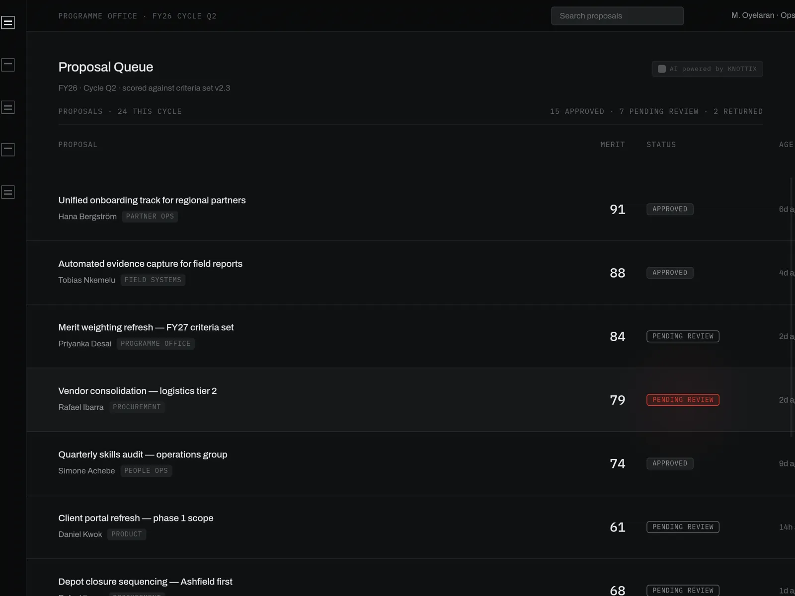Click the PROCUREMENT tag beside Rafael Ibarra

pyautogui.click(x=137, y=407)
